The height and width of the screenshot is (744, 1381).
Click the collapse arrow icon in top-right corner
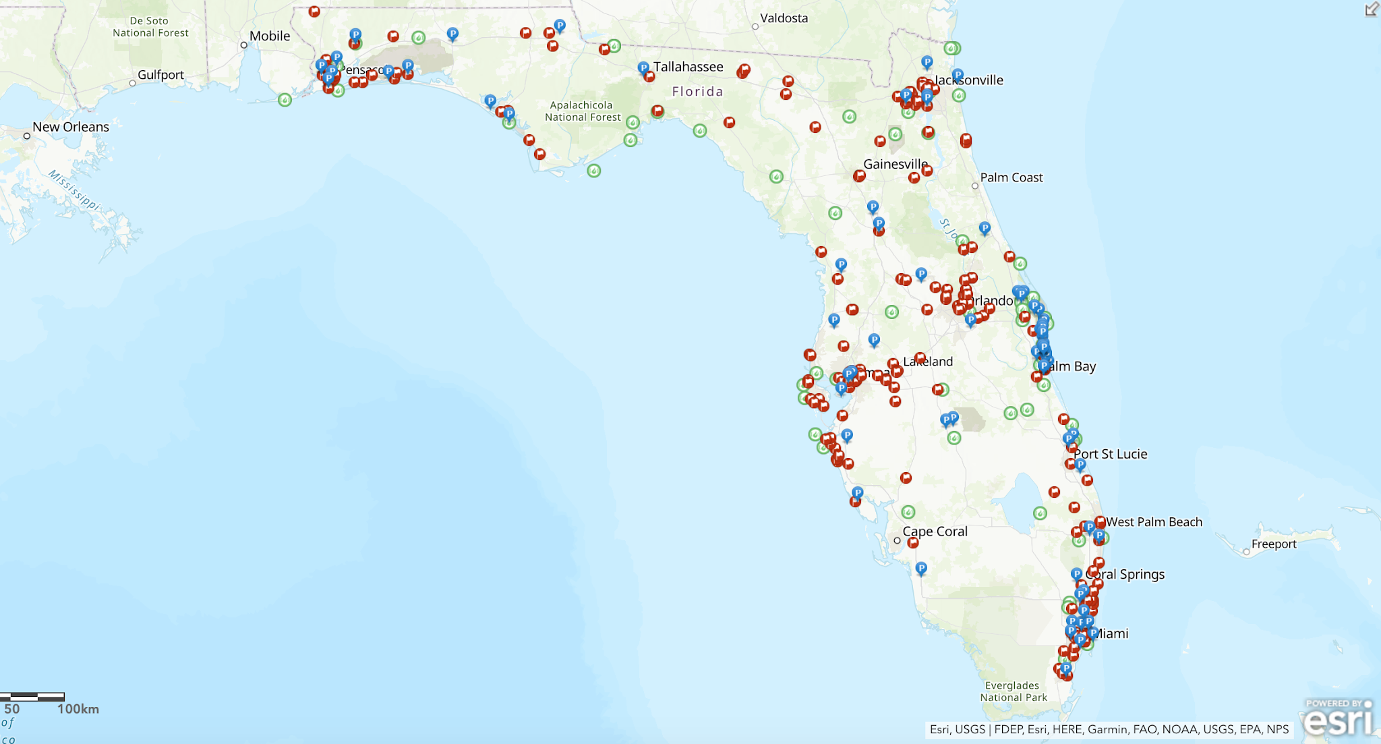(1372, 9)
